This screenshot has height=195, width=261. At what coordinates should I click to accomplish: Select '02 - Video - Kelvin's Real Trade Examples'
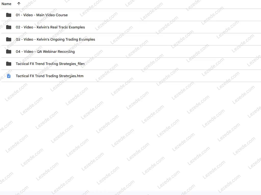click(x=50, y=27)
